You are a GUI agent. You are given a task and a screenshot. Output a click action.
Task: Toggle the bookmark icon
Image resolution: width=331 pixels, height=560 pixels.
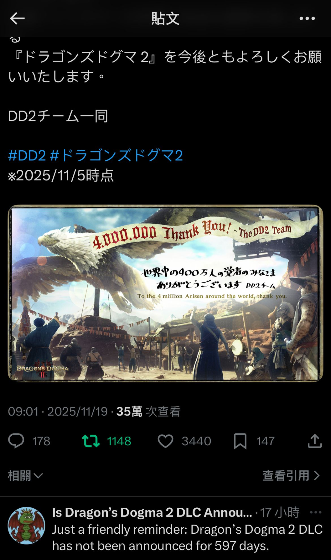240,441
